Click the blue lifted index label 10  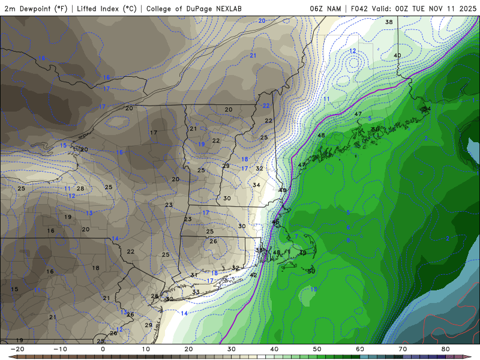coord(314,289)
